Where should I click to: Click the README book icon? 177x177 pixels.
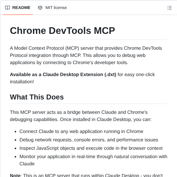click(7, 8)
